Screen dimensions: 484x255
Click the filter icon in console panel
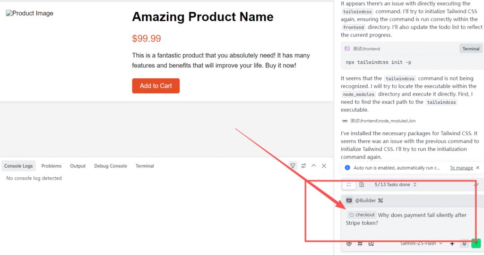click(293, 166)
